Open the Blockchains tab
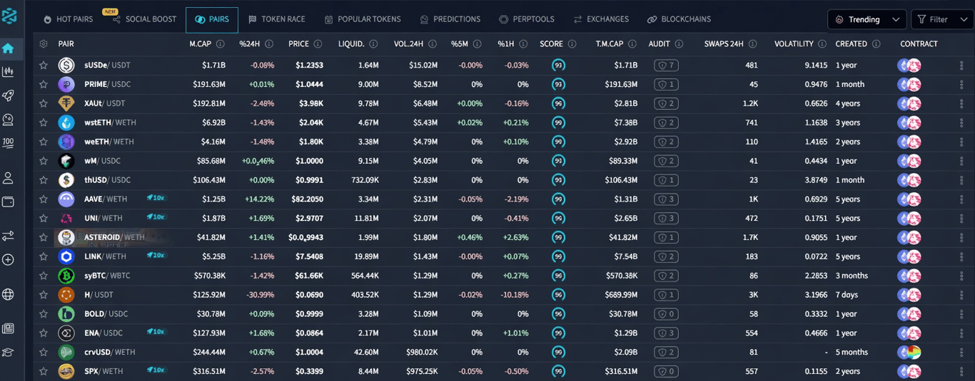The height and width of the screenshot is (381, 975). [x=677, y=19]
